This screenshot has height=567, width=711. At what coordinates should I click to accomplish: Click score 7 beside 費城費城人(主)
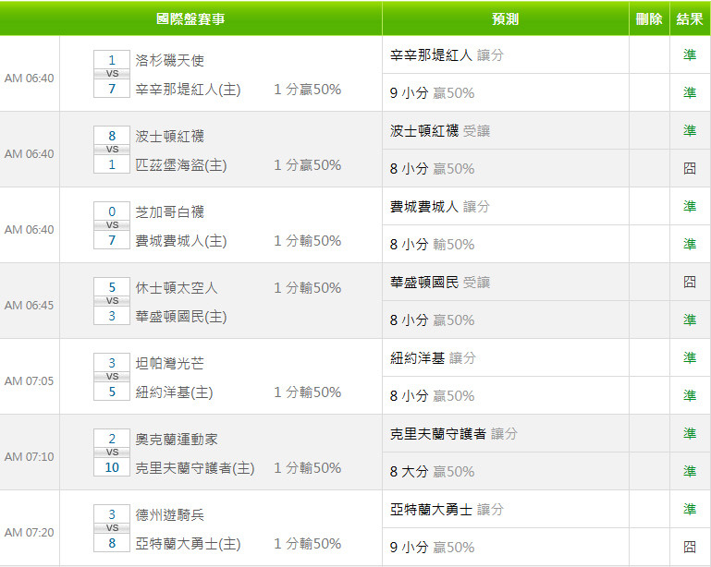(x=112, y=239)
